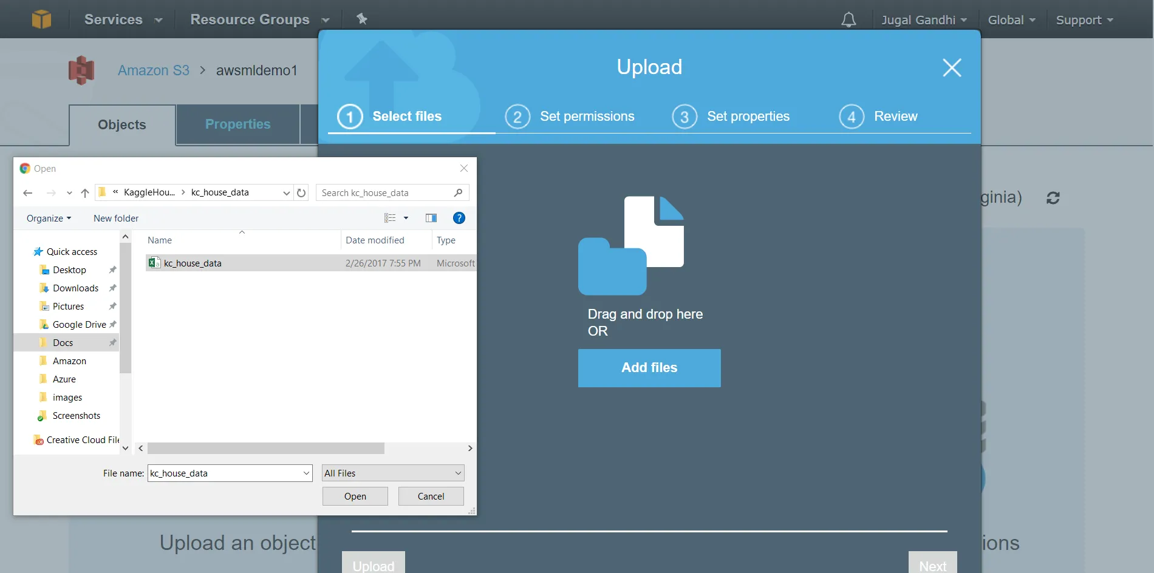The width and height of the screenshot is (1154, 573).
Task: Click the search magnifier in Open dialog
Action: [x=458, y=193]
